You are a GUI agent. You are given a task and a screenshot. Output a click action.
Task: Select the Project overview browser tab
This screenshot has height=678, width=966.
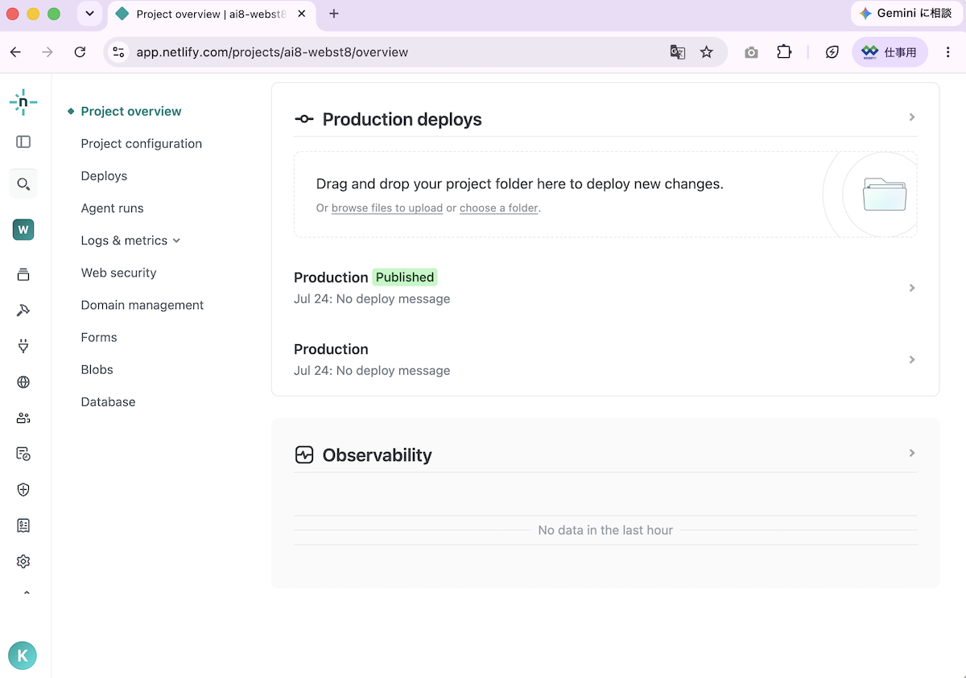tap(211, 14)
